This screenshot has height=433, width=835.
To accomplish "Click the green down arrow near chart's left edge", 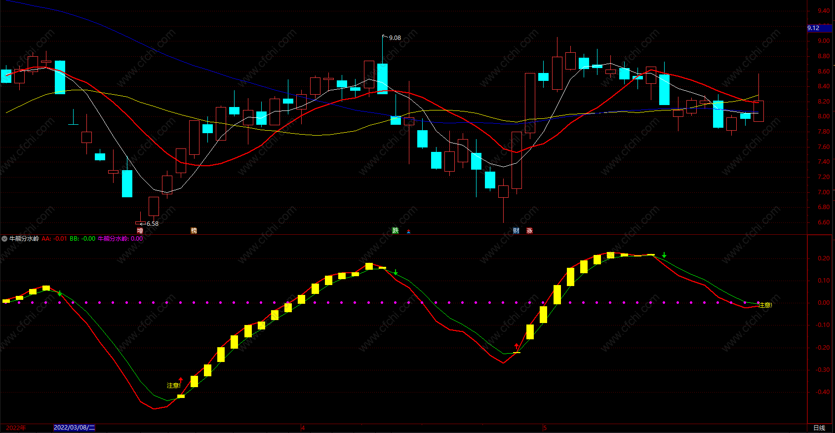I will click(60, 293).
